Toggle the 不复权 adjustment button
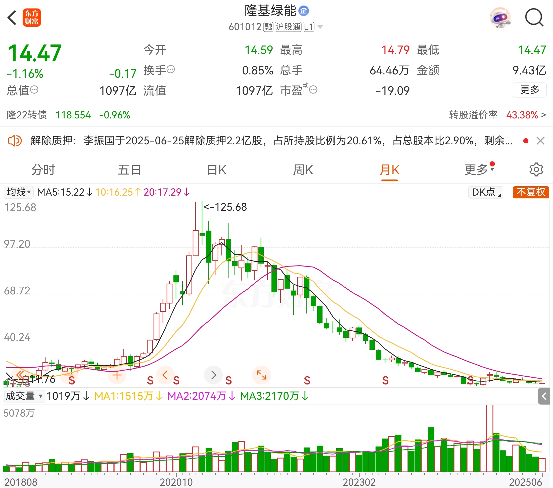 click(531, 192)
